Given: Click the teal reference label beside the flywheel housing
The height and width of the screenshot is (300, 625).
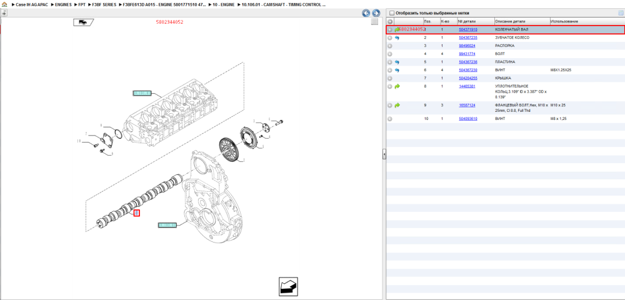Looking at the screenshot, I should coord(167,225).
